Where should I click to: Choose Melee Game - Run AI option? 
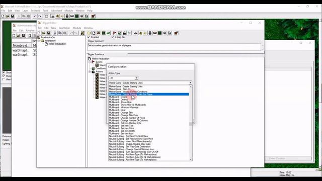(149, 89)
